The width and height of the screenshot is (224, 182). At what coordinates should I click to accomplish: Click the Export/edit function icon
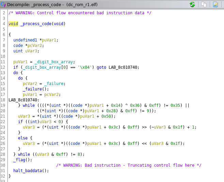[x=215, y=4]
